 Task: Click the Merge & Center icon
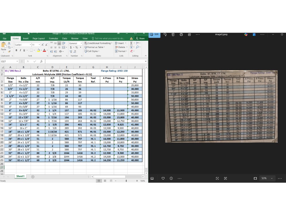click(x=63, y=47)
